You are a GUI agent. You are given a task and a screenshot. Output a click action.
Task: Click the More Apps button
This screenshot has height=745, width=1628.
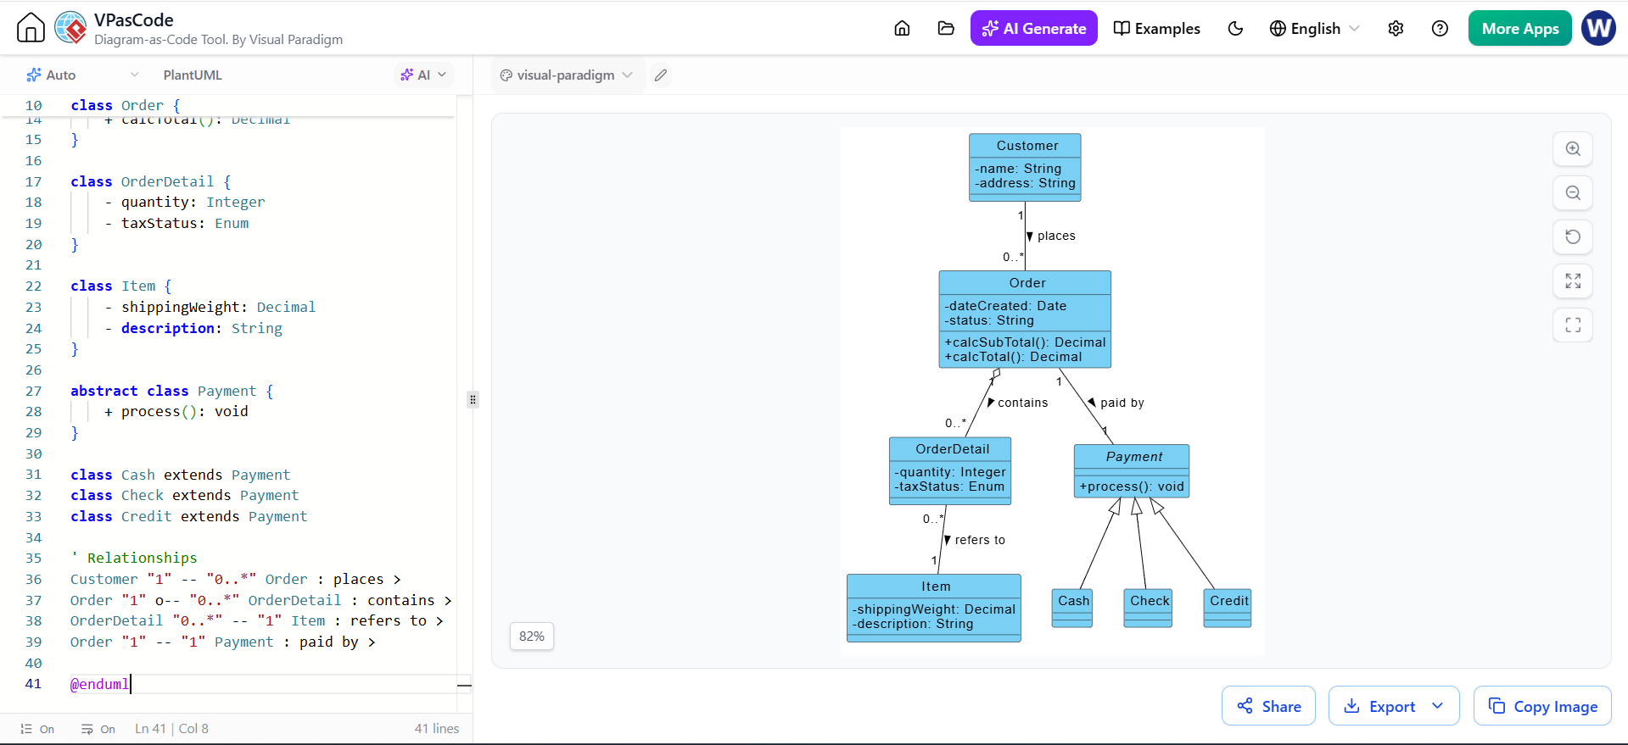[x=1519, y=28]
